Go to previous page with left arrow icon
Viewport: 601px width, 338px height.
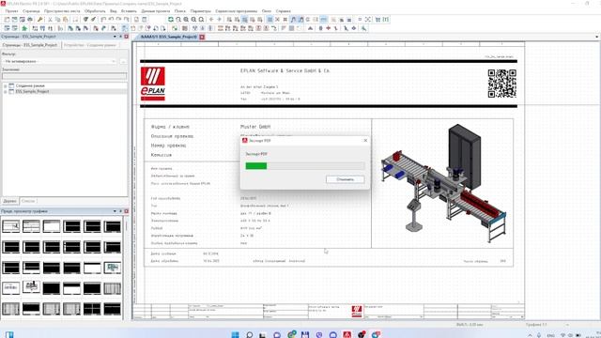pos(211,20)
